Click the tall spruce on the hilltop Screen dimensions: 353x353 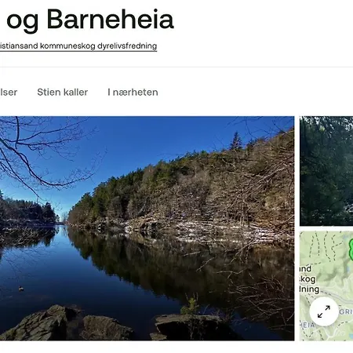click(x=236, y=140)
